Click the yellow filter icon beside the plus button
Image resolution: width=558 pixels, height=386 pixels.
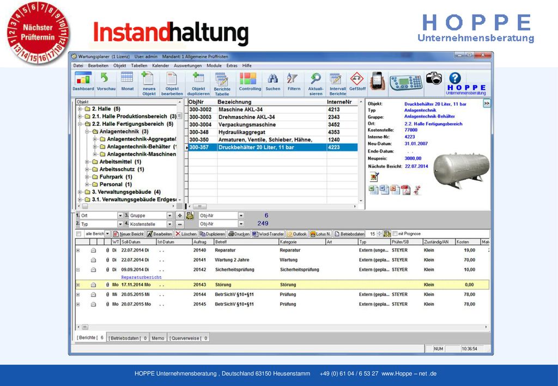(x=190, y=216)
